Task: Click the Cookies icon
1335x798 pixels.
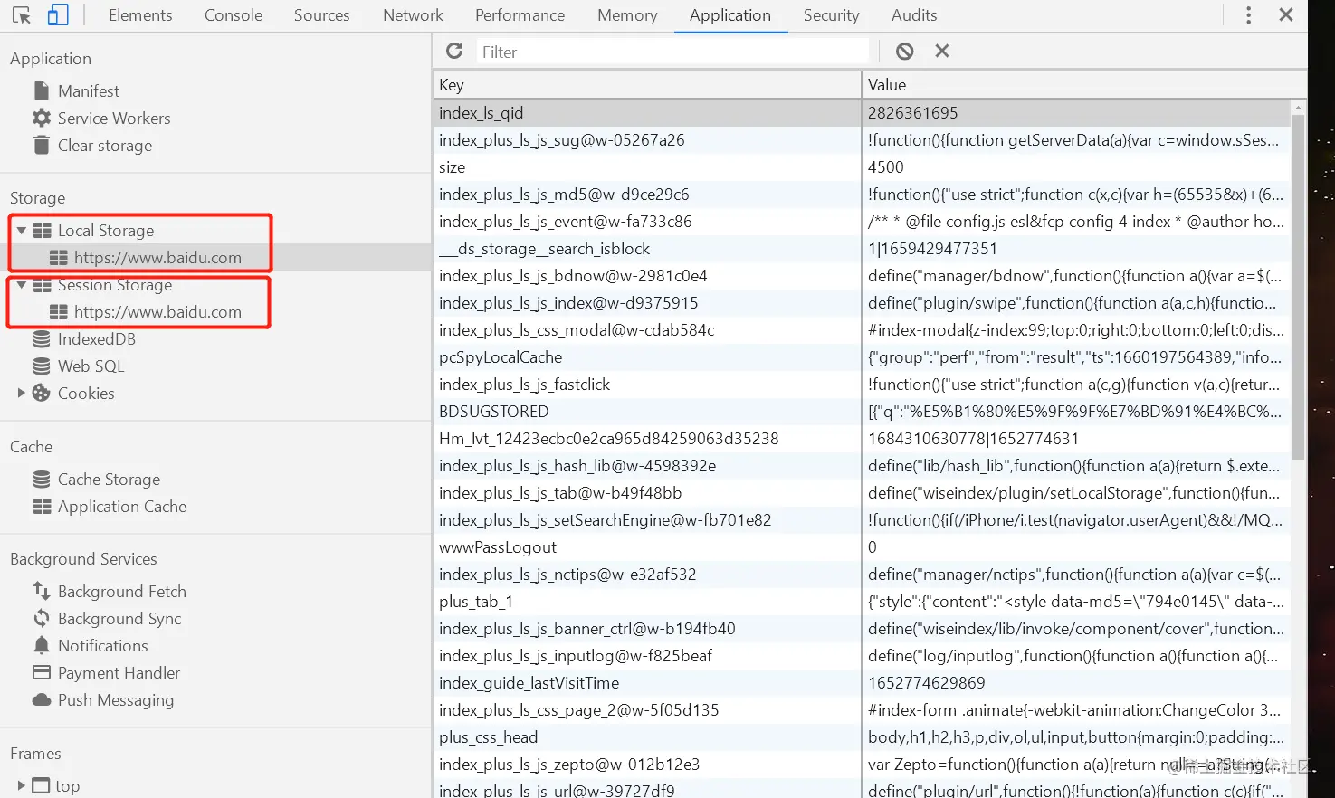Action: pyautogui.click(x=42, y=393)
